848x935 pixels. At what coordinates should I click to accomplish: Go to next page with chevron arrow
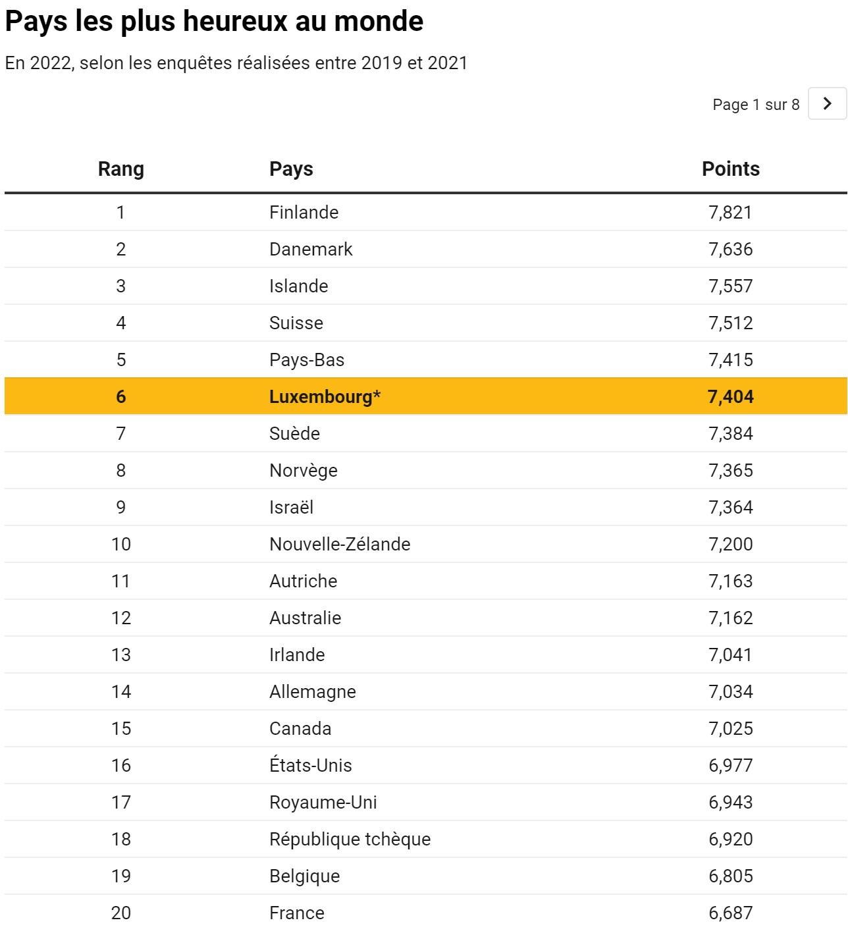click(x=827, y=103)
